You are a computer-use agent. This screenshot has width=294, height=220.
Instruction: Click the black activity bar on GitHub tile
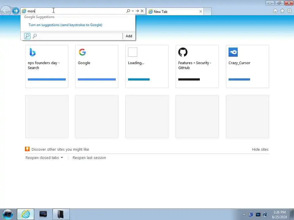pyautogui.click(x=189, y=79)
